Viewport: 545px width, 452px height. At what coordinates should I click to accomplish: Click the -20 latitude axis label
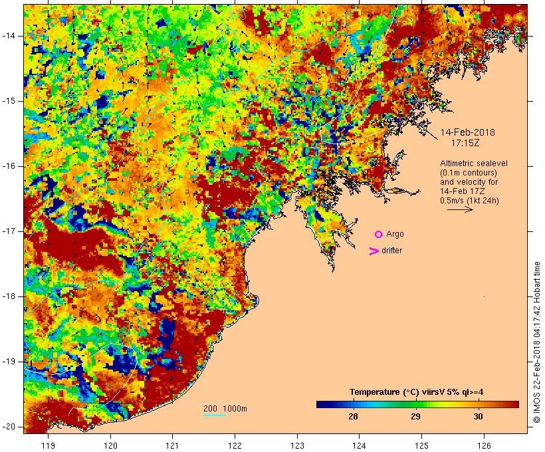(x=9, y=427)
